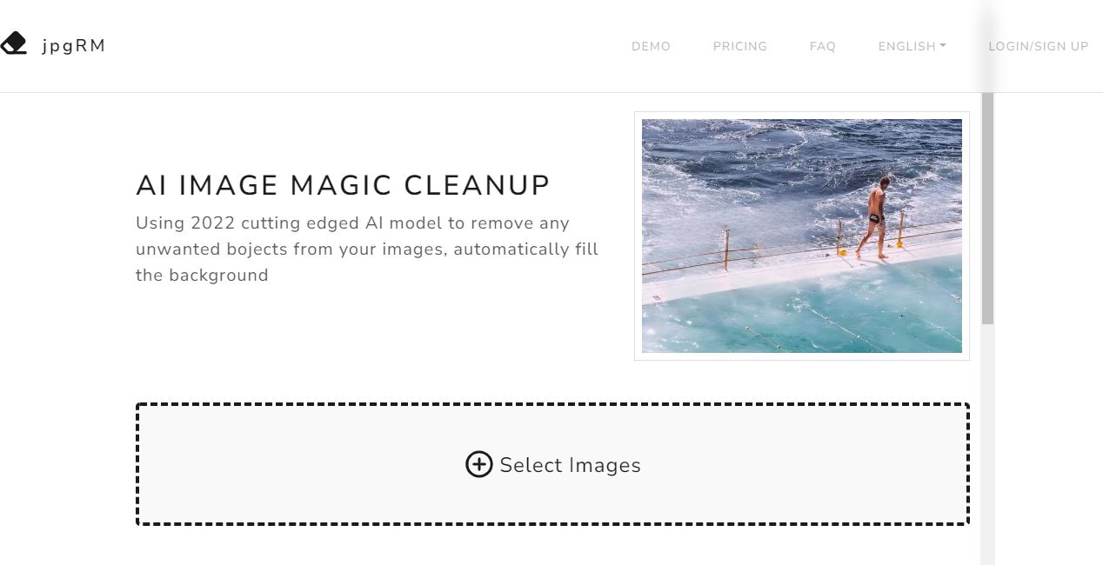
Task: Click the caret arrow next to ENGLISH
Action: click(x=942, y=46)
